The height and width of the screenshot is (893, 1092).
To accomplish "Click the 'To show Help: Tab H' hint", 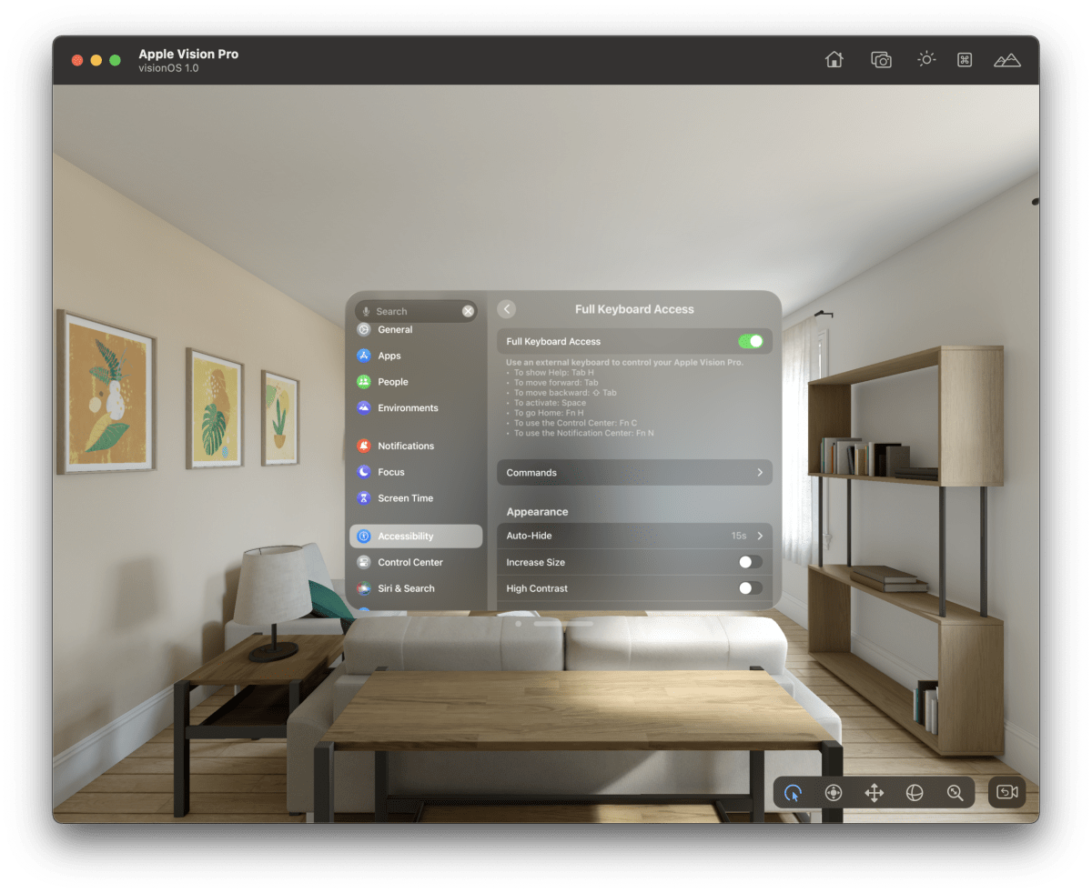I will (x=553, y=373).
